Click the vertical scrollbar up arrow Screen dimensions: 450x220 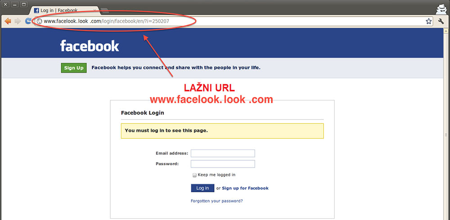click(446, 30)
